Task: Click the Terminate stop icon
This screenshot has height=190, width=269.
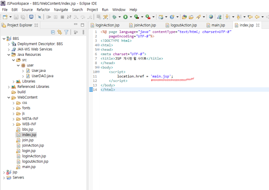Action: point(62,17)
